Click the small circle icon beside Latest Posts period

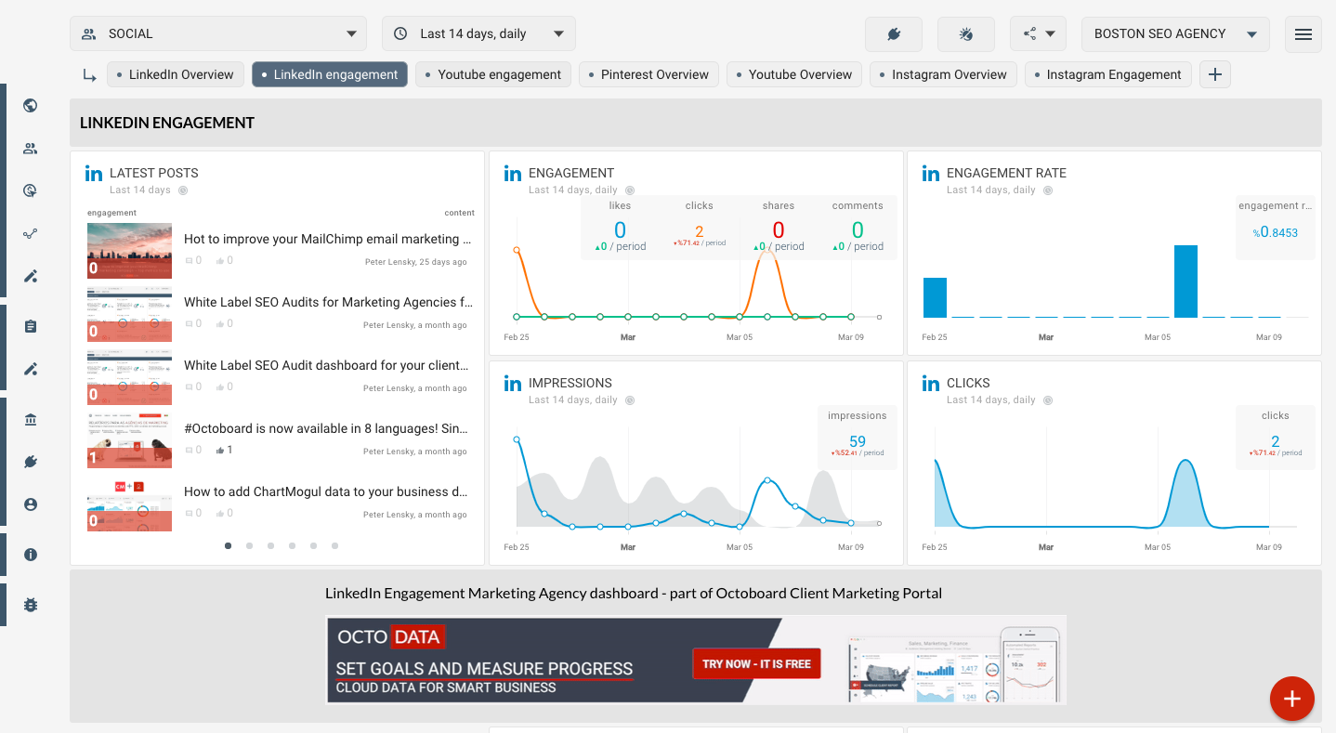pos(183,190)
